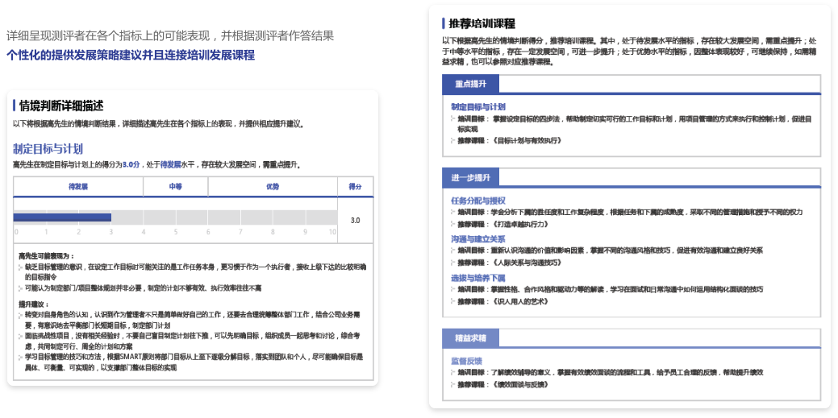The height and width of the screenshot is (418, 838).
Task: Click training goal 掌握设定目标的四步法
Action: click(x=633, y=124)
